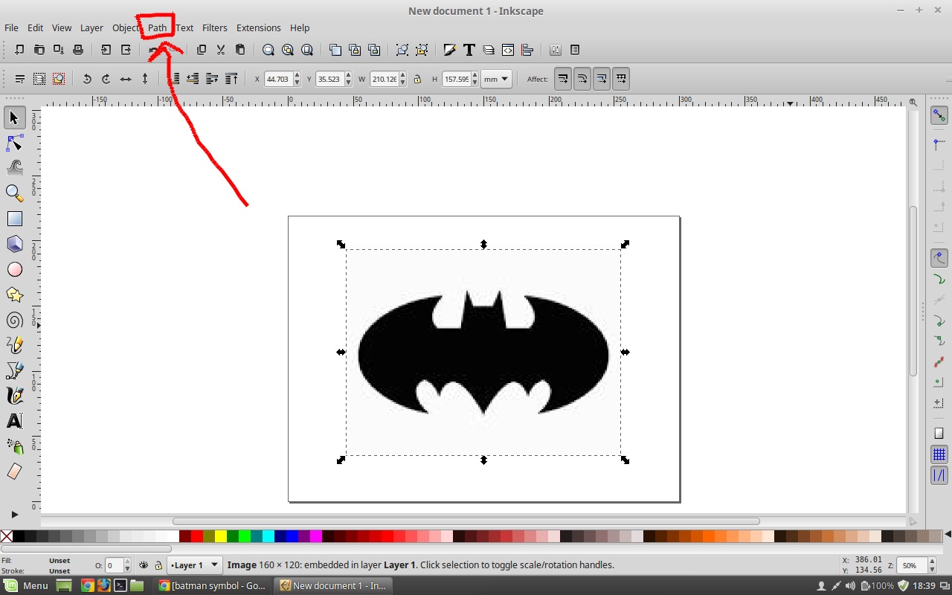Screen dimensions: 952x595
Task: Rotate selection 90° clockwise icon
Action: click(106, 79)
